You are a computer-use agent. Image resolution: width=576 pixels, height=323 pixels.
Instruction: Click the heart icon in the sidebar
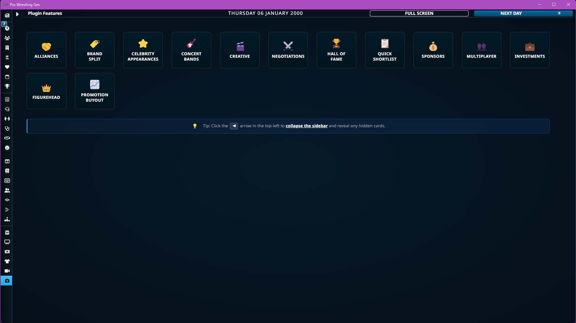[7, 67]
